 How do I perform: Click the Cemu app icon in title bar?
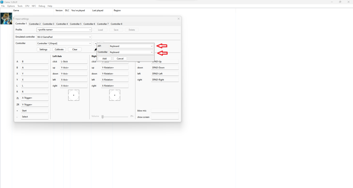(2, 2)
